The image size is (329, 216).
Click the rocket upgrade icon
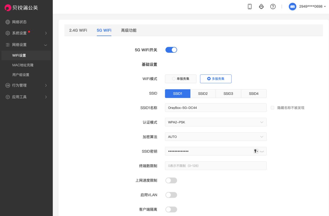tap(261, 6)
